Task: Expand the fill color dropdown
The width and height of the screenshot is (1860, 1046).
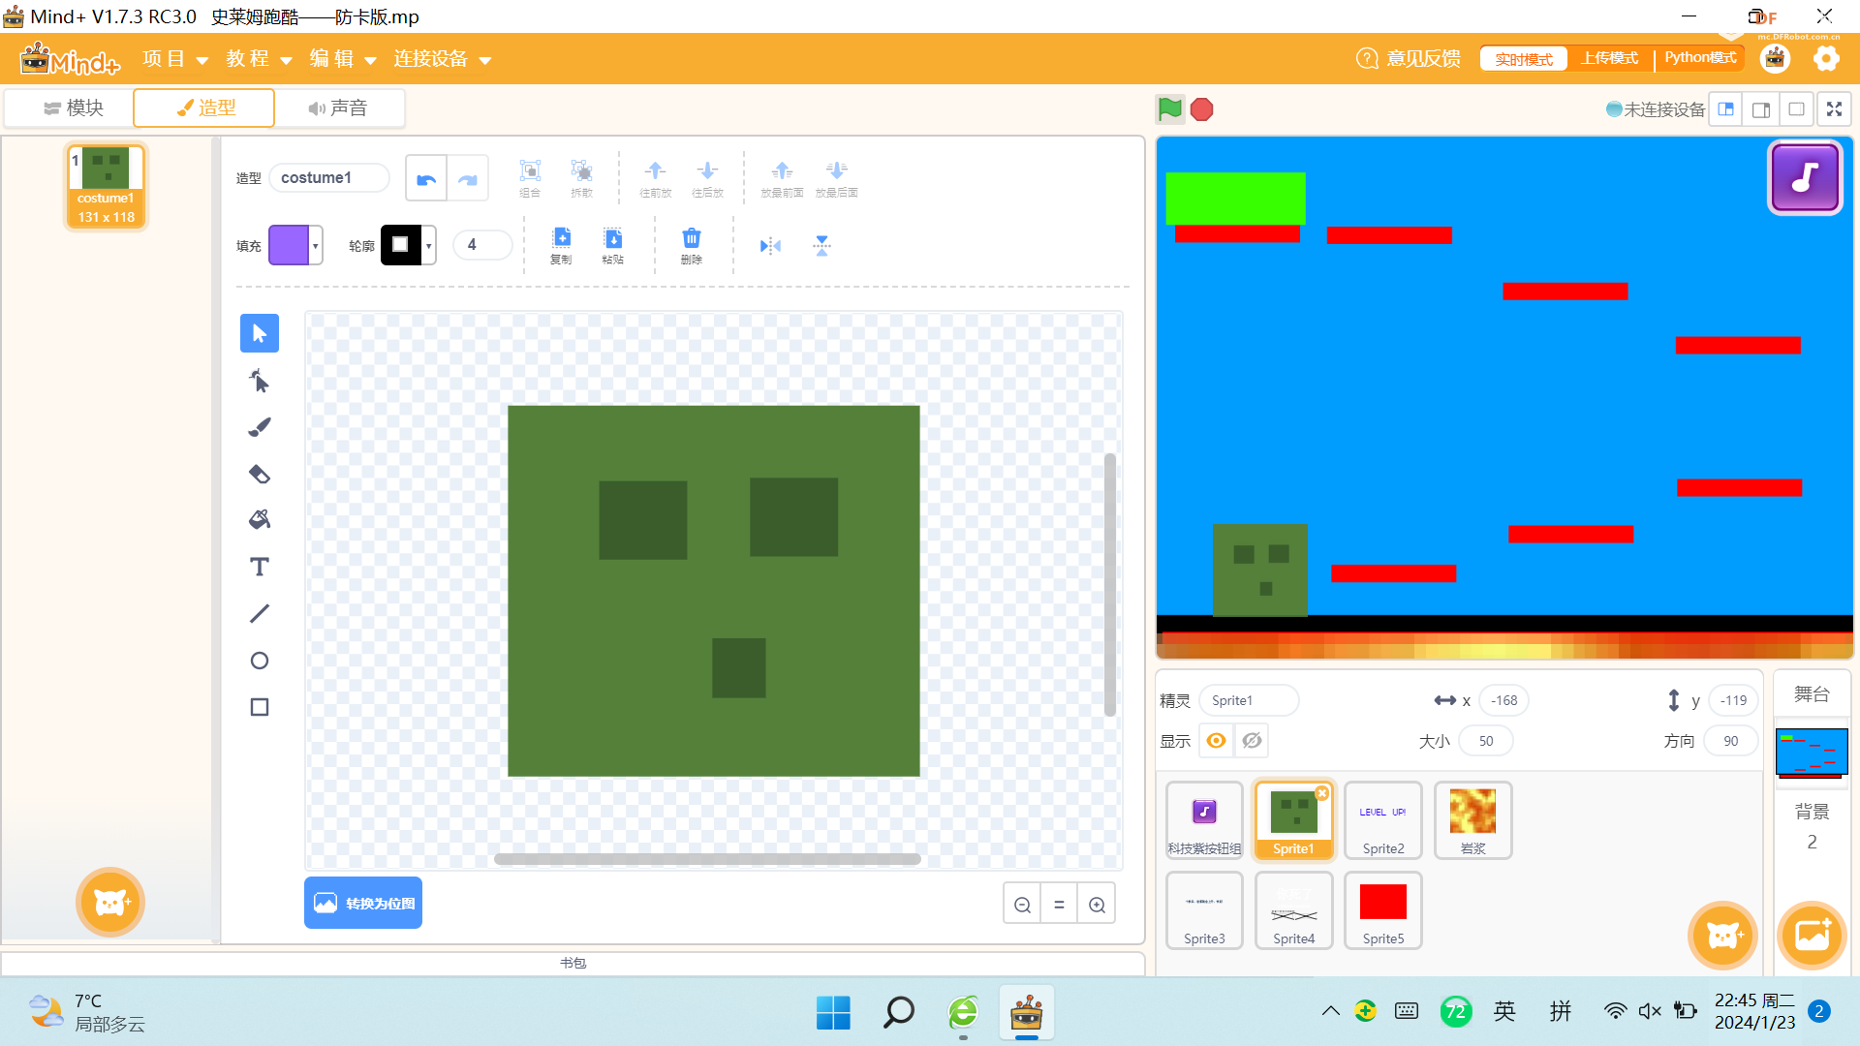Action: [x=315, y=246]
